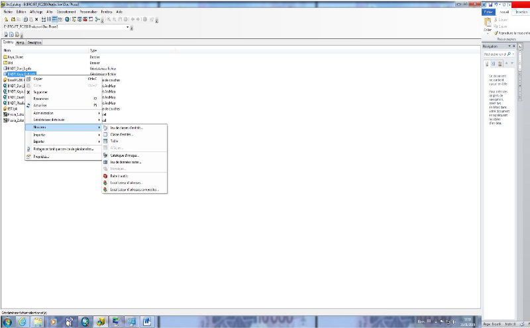530x328 pixels.
Task: Click the Table icon in Nouveau submenu
Action: click(x=105, y=141)
